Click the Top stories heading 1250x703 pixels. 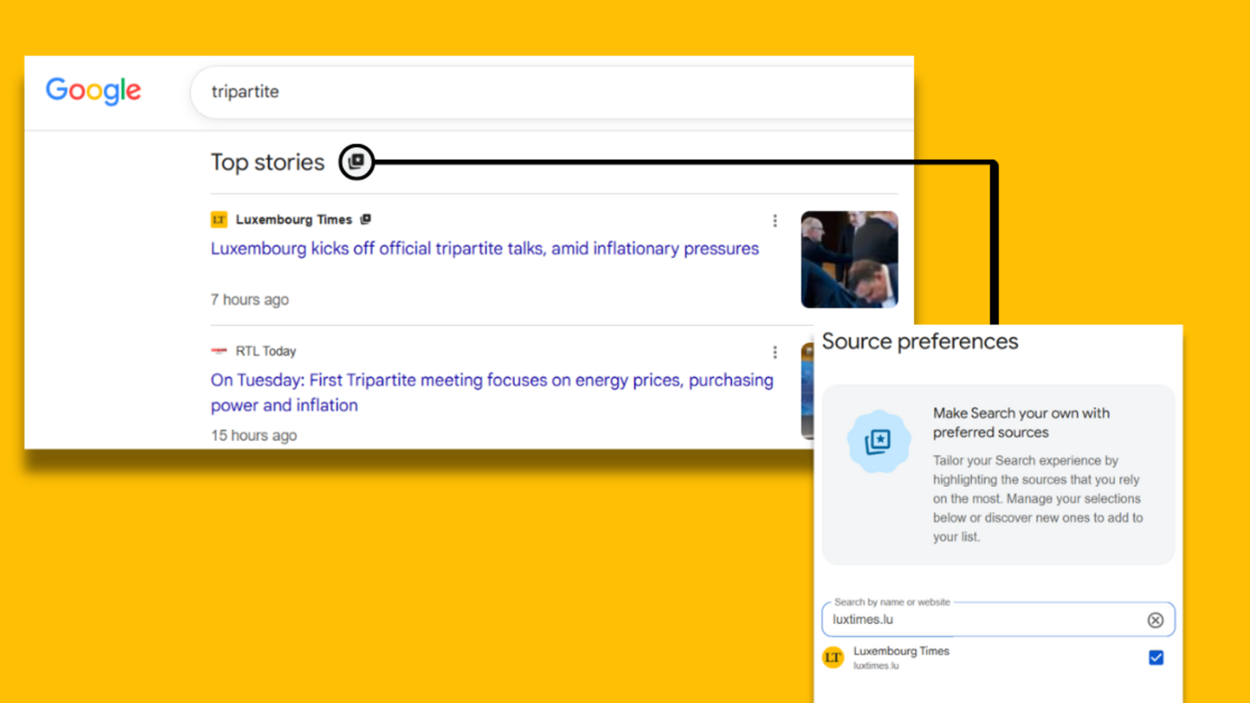(x=267, y=162)
